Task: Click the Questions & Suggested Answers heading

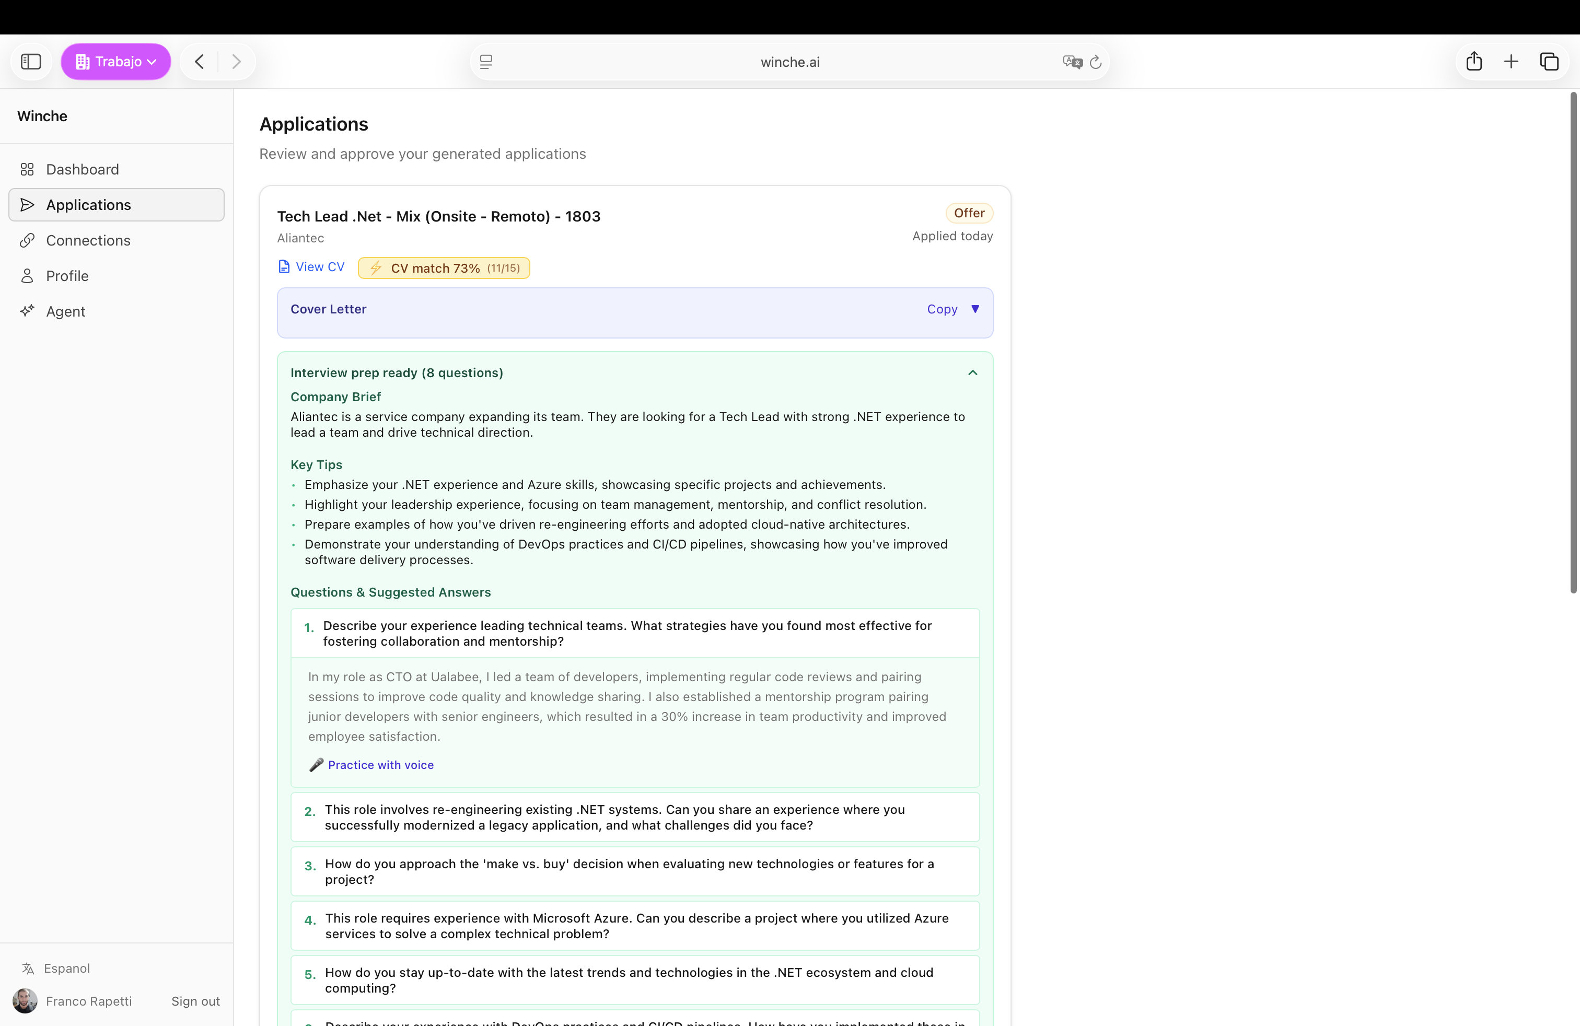Action: pyautogui.click(x=391, y=592)
